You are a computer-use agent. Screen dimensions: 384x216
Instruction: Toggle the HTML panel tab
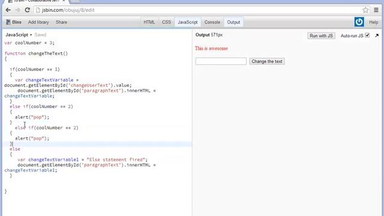tap(149, 22)
